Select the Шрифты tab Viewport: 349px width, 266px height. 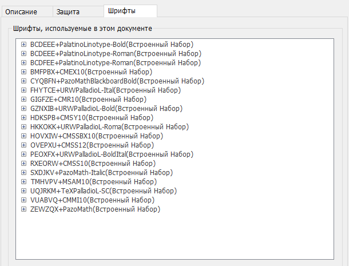click(130, 11)
